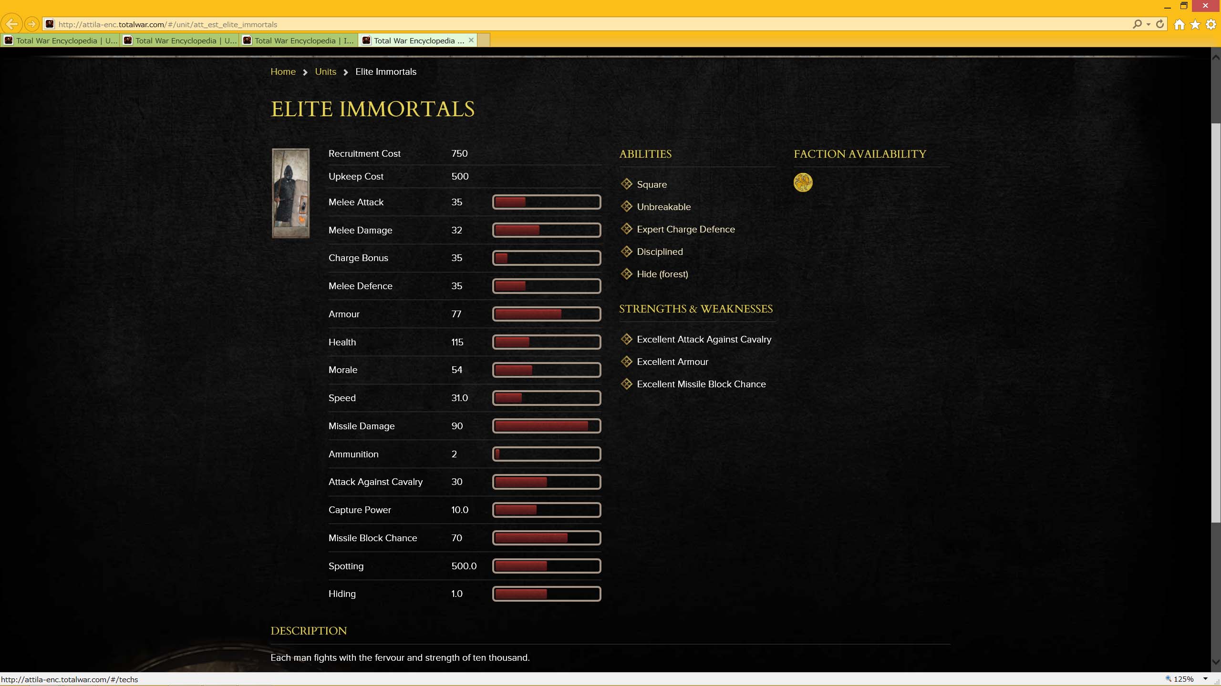This screenshot has height=686, width=1221.
Task: Click the gold faction emblem under Faction Availability
Action: (803, 182)
